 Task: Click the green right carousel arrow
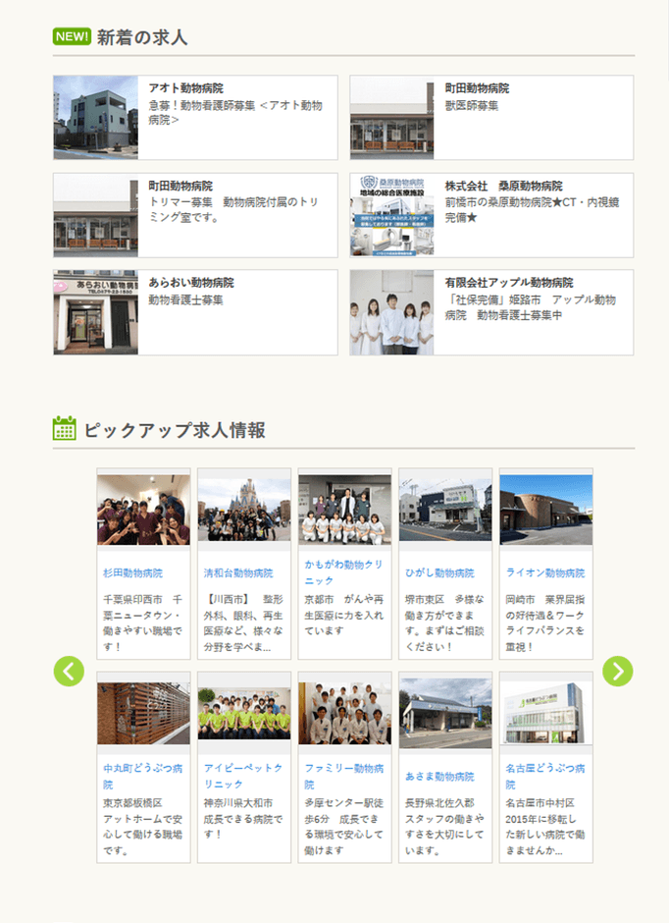coord(617,672)
